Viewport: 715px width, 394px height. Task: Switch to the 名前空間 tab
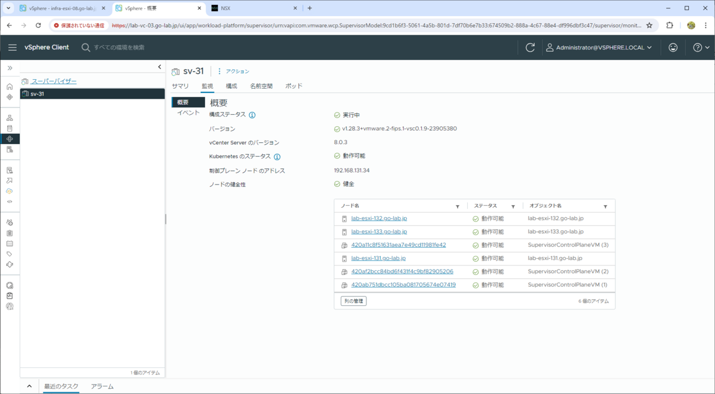[x=261, y=86]
